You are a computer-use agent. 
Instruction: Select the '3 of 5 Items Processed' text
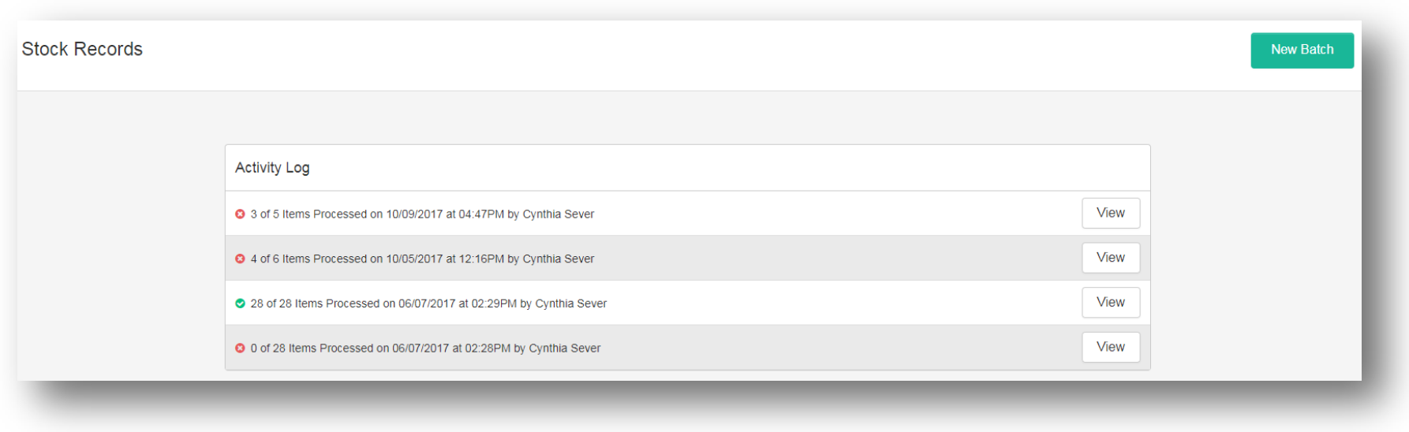308,214
